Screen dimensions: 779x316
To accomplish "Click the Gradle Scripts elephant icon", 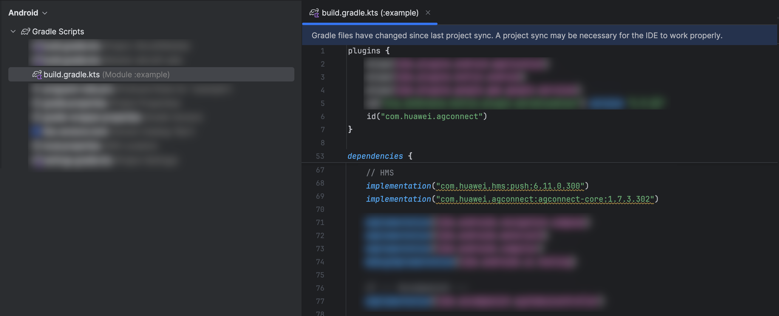I will 25,31.
